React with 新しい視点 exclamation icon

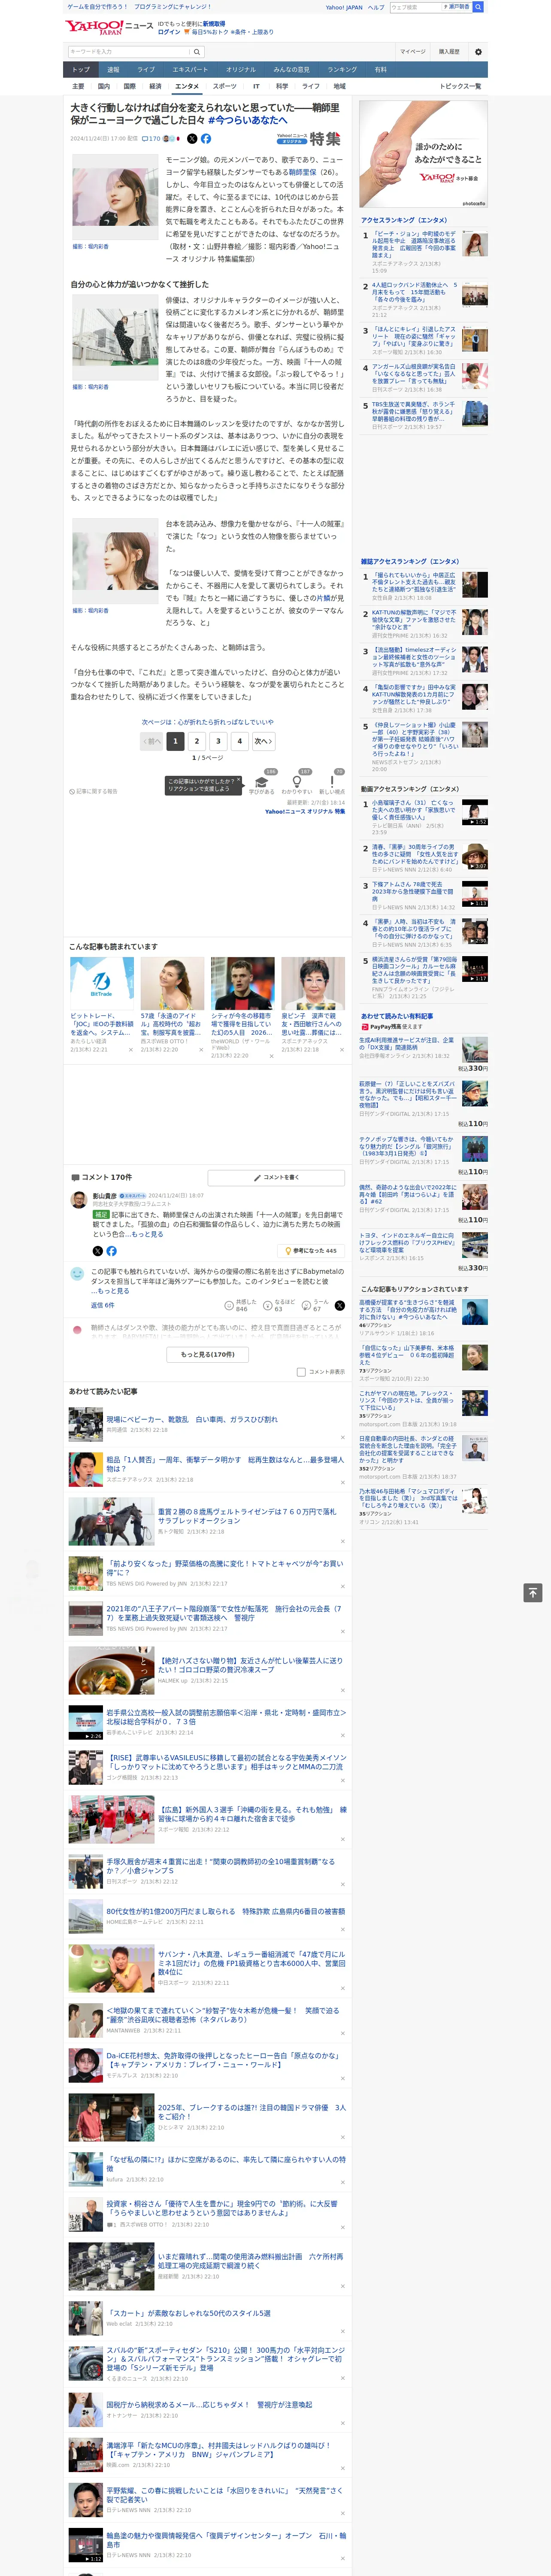point(332,782)
